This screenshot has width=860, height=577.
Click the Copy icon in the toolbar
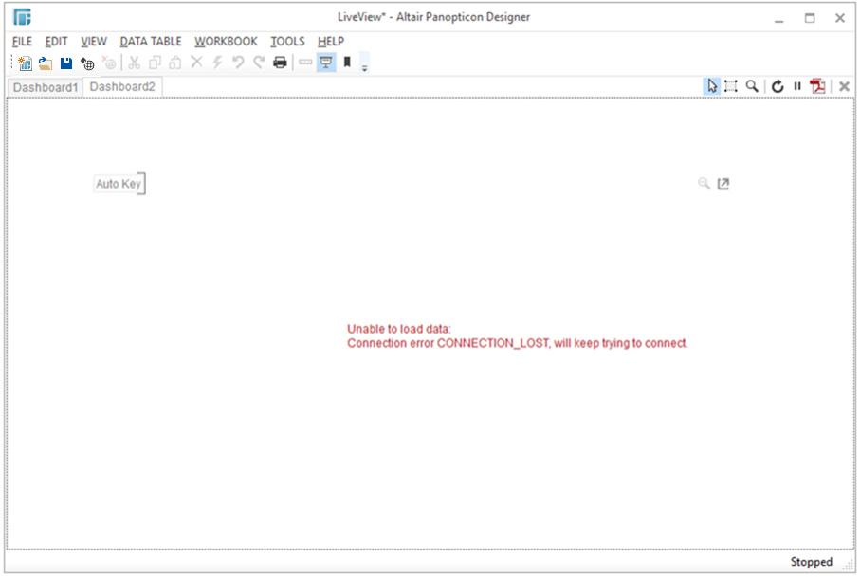coord(156,63)
